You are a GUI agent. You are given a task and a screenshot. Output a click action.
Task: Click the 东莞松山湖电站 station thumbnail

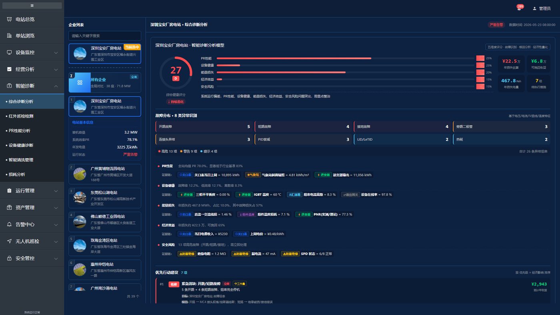coord(80,198)
